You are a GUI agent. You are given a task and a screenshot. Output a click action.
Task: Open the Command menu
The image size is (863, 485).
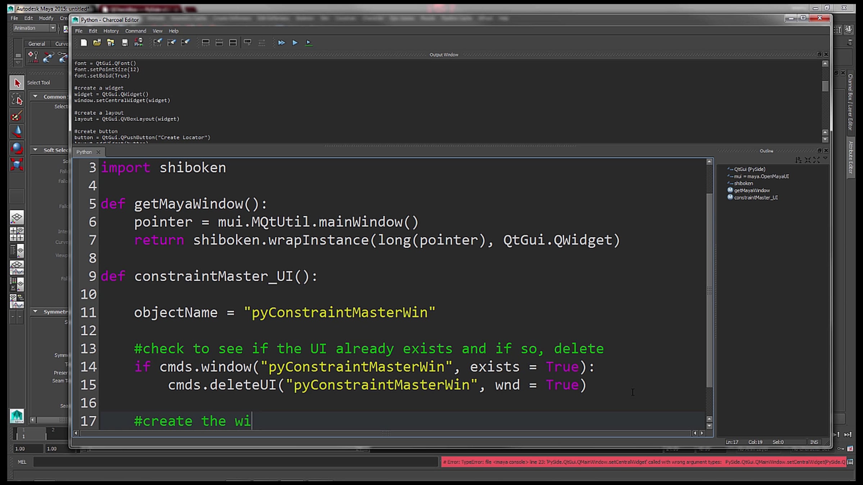pos(136,31)
